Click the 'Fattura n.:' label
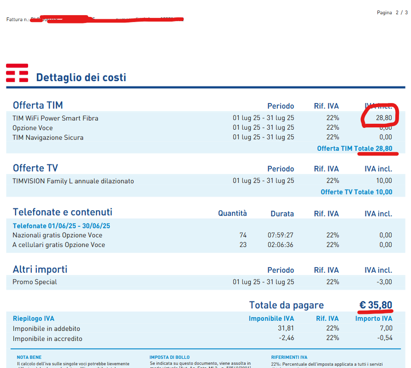This screenshot has width=411, height=368. tap(18, 19)
